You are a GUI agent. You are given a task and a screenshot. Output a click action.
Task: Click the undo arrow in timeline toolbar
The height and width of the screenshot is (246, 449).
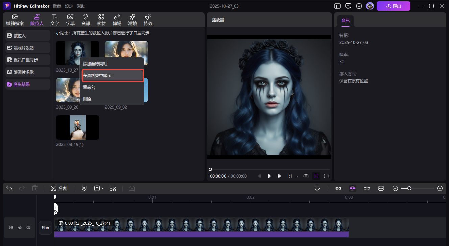(x=9, y=188)
